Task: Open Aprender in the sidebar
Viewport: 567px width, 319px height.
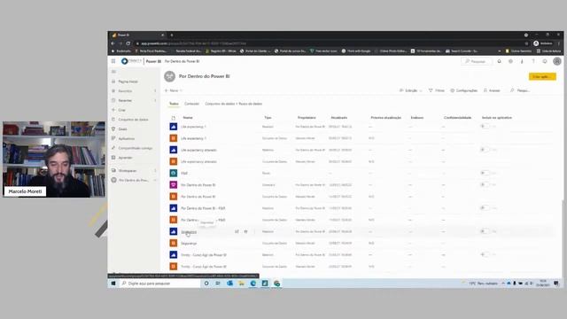Action: (125, 158)
